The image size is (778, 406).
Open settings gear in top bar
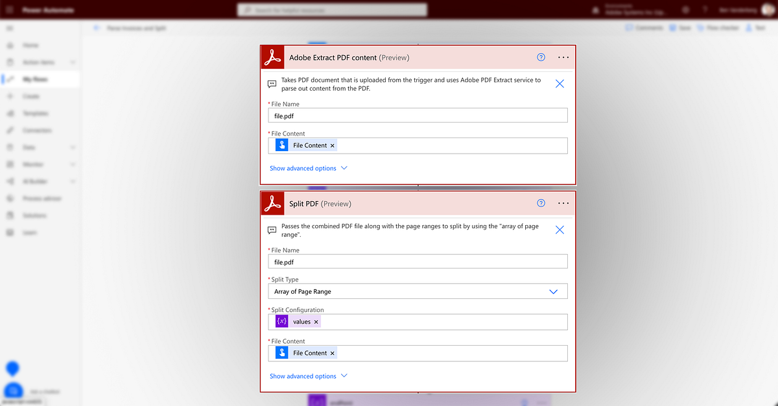click(x=687, y=10)
